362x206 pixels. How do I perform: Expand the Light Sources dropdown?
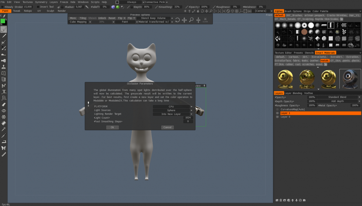pos(173,110)
